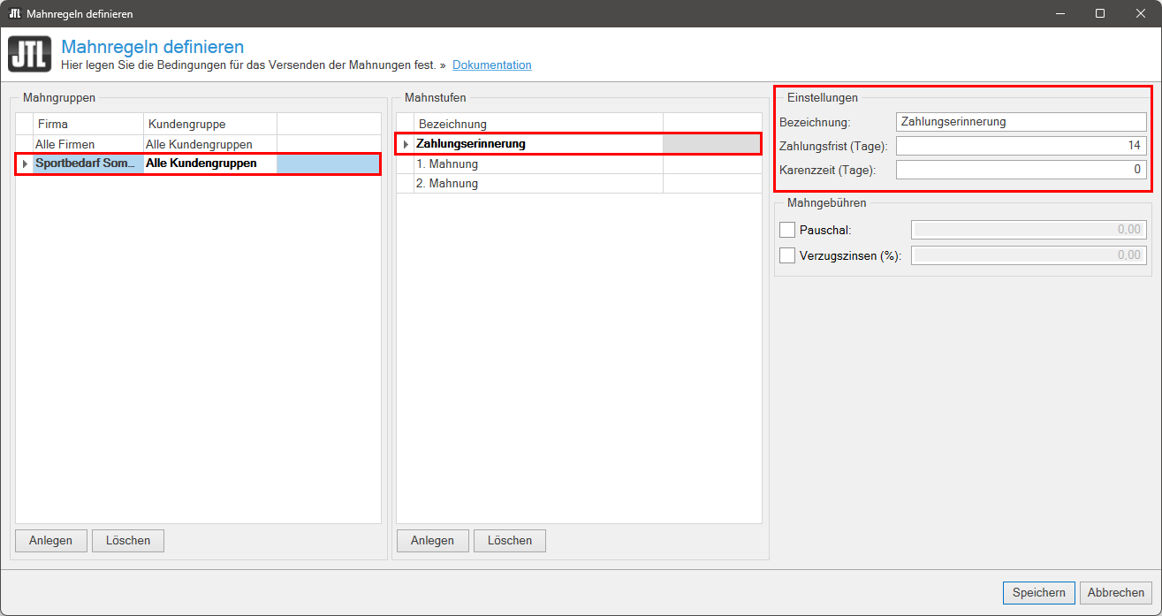Focus the Zahlungsfrist (Tage) field
Screen dimensions: 1162x616
tap(1021, 146)
